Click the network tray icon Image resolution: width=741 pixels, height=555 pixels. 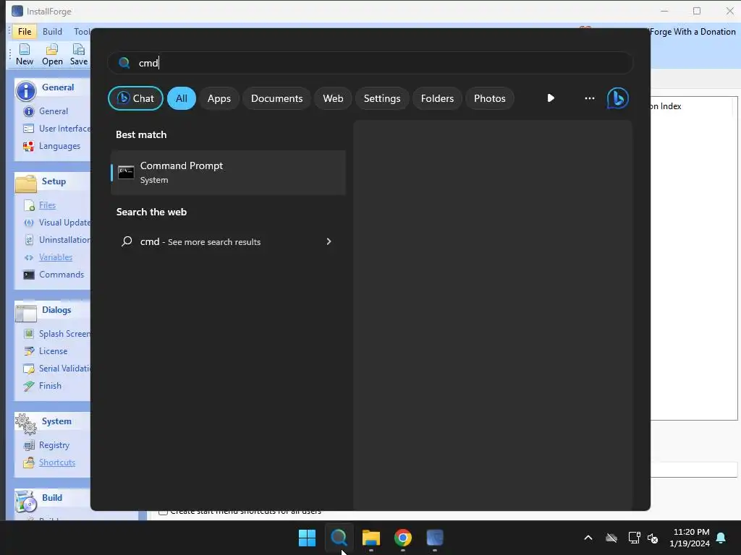tap(634, 538)
